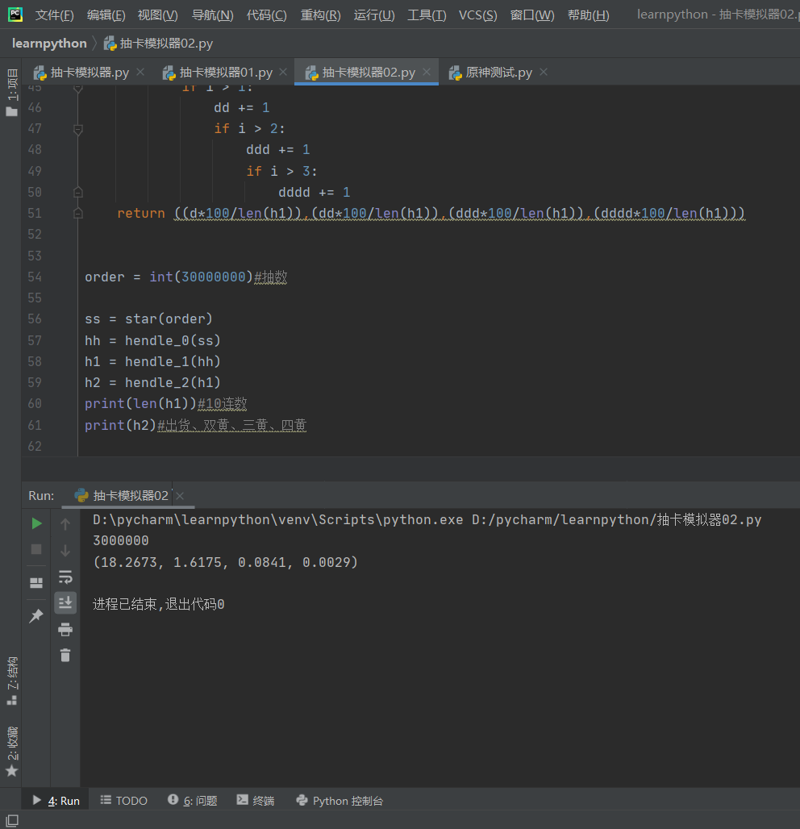Click the Down the stack trace arrow
Screen dimensions: 800x829
(x=65, y=550)
